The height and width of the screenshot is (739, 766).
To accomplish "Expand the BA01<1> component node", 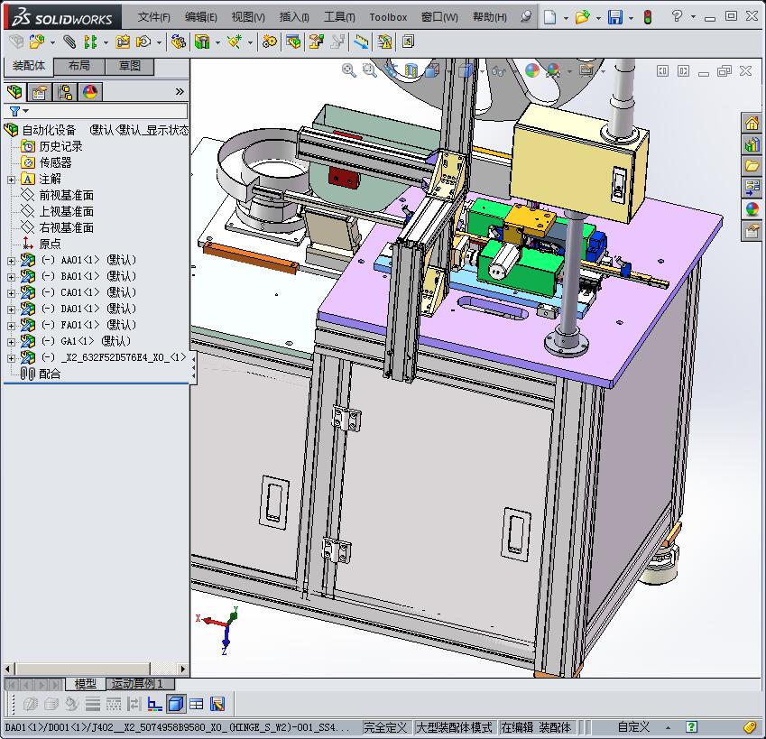I will pos(11,277).
